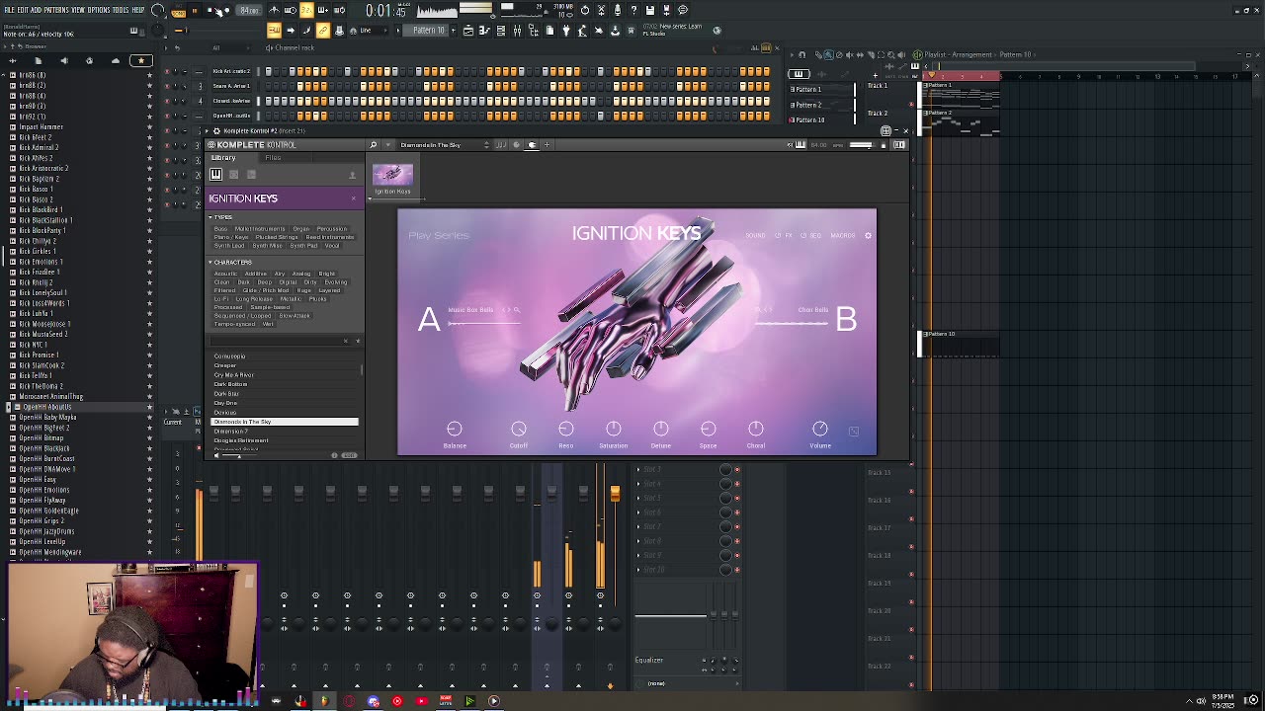
Task: Select instruments piano icon in Library
Action: [215, 175]
